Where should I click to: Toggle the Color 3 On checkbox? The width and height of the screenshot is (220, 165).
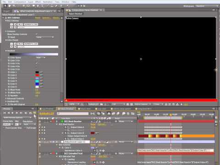[x=36, y=63]
